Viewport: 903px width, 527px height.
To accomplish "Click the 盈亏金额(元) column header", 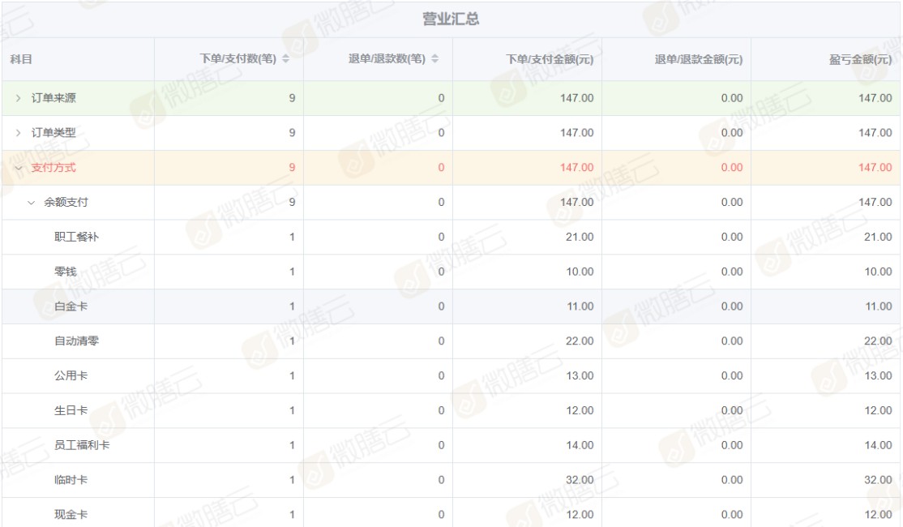I will point(860,59).
